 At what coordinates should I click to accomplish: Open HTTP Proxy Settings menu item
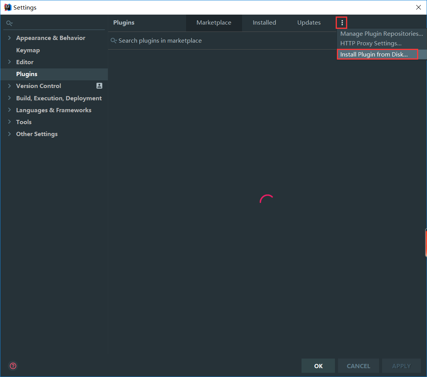coord(371,43)
